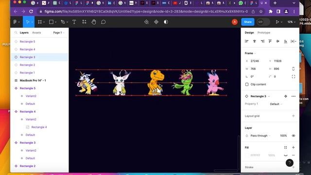Remove the FFFFFF fill
311x175 pixels.
(x=294, y=155)
